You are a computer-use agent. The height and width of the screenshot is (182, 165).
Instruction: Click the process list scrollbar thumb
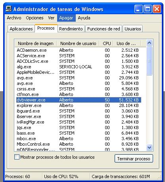[x=149, y=61]
